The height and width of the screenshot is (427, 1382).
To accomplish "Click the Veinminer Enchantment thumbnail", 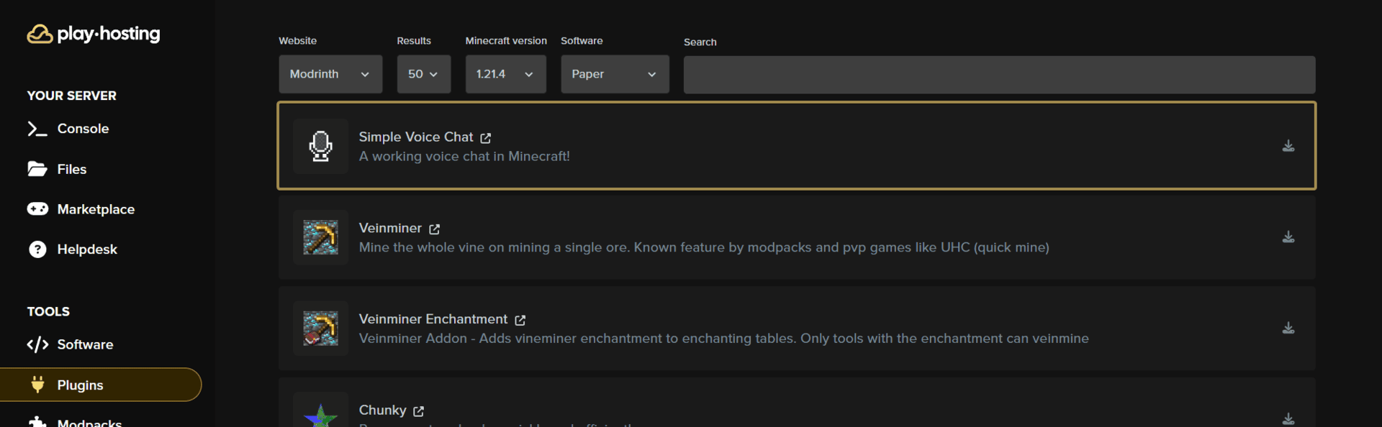I will (x=320, y=328).
